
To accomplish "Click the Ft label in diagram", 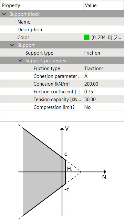I will (70, 169).
